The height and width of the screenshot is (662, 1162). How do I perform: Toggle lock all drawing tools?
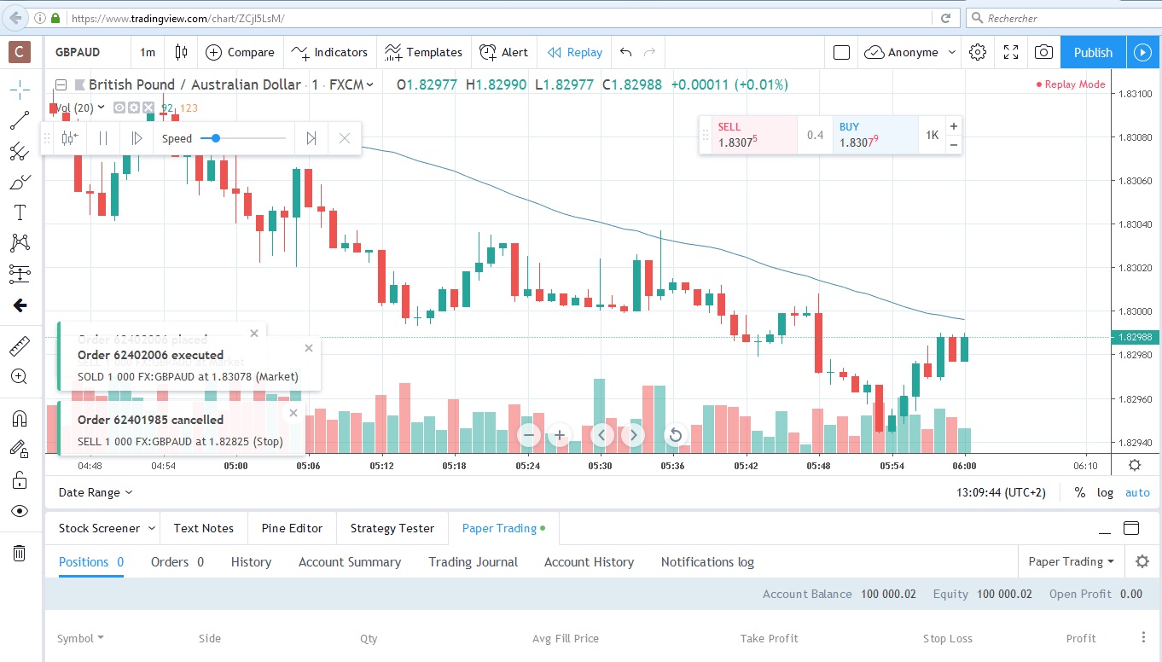[19, 480]
